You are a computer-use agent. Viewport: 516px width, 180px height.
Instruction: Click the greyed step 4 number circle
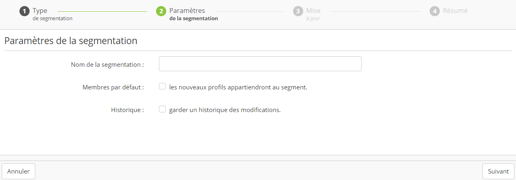coord(435,11)
